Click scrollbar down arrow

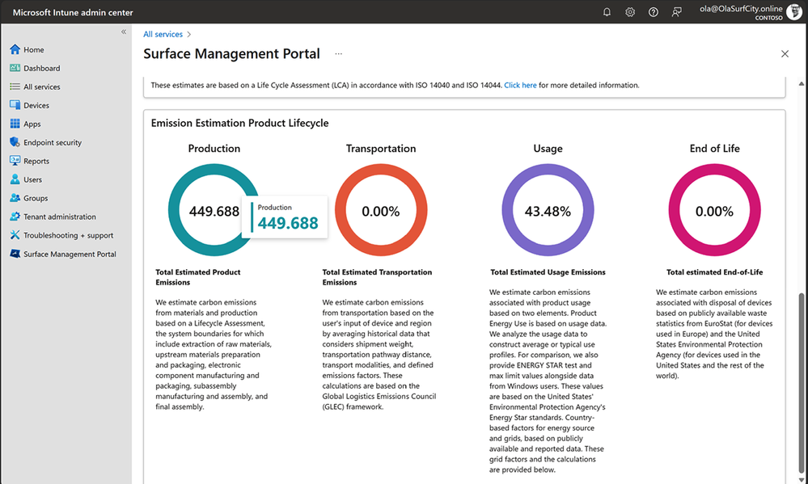(x=802, y=479)
